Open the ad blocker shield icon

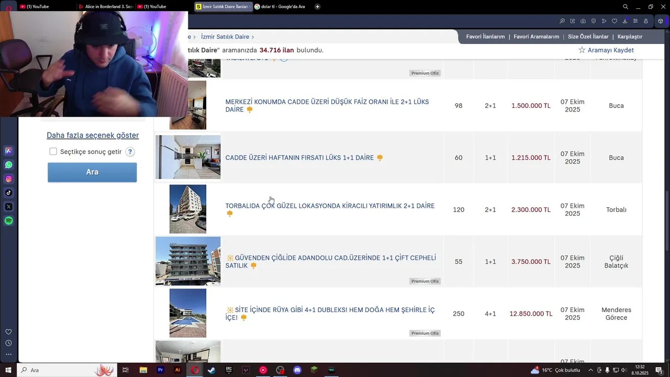pyautogui.click(x=594, y=21)
